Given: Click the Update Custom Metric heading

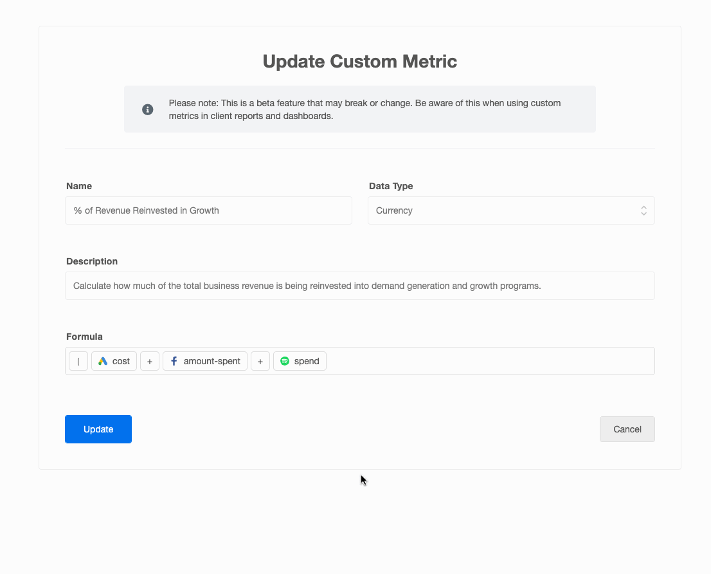Looking at the screenshot, I should [360, 61].
